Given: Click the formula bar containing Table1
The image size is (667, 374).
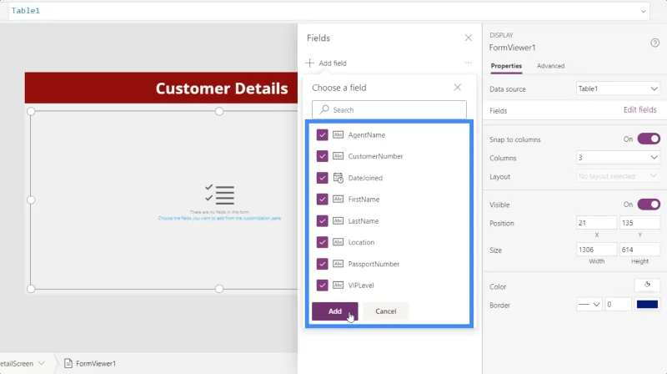Looking at the screenshot, I should point(328,11).
